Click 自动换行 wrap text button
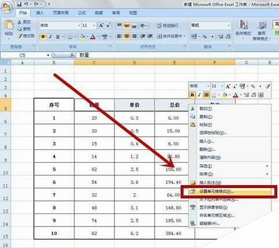 pos(167,25)
